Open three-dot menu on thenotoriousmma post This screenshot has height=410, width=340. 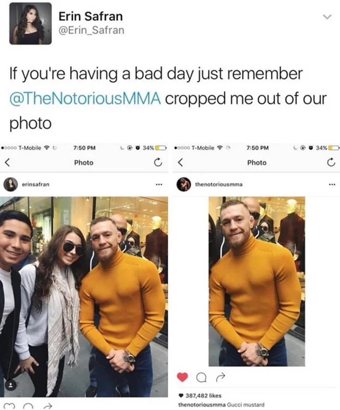[332, 185]
